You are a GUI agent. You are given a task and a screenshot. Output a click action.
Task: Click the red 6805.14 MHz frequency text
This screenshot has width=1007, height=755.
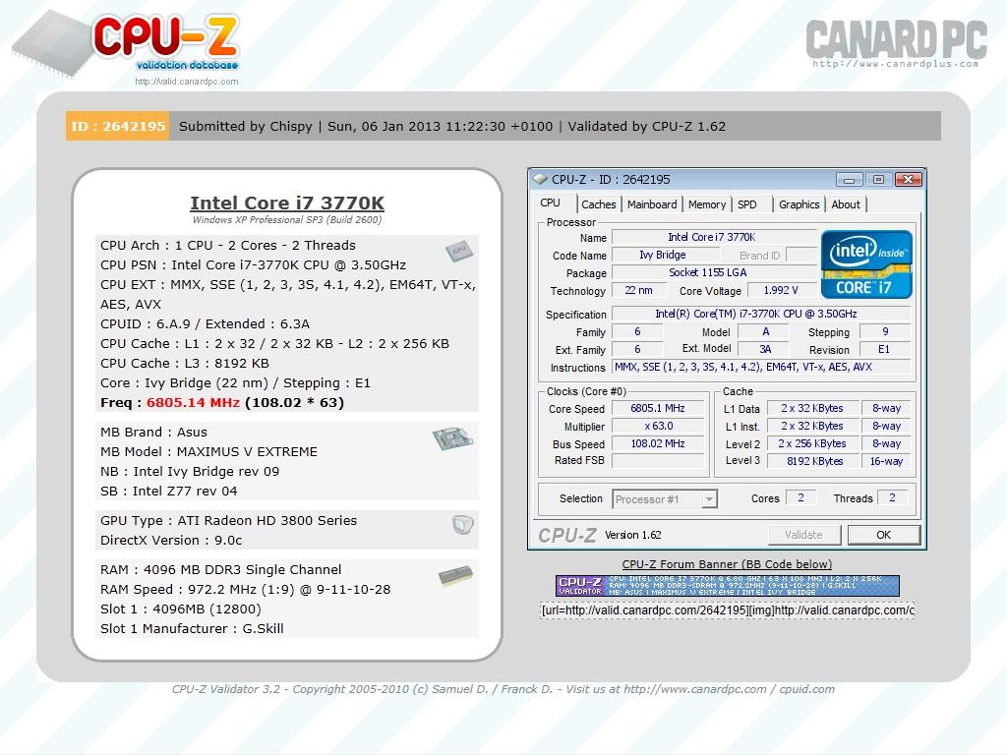[x=193, y=402]
